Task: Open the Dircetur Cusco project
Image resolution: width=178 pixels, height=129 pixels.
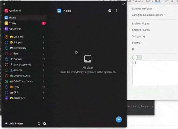Action: click(x=25, y=76)
